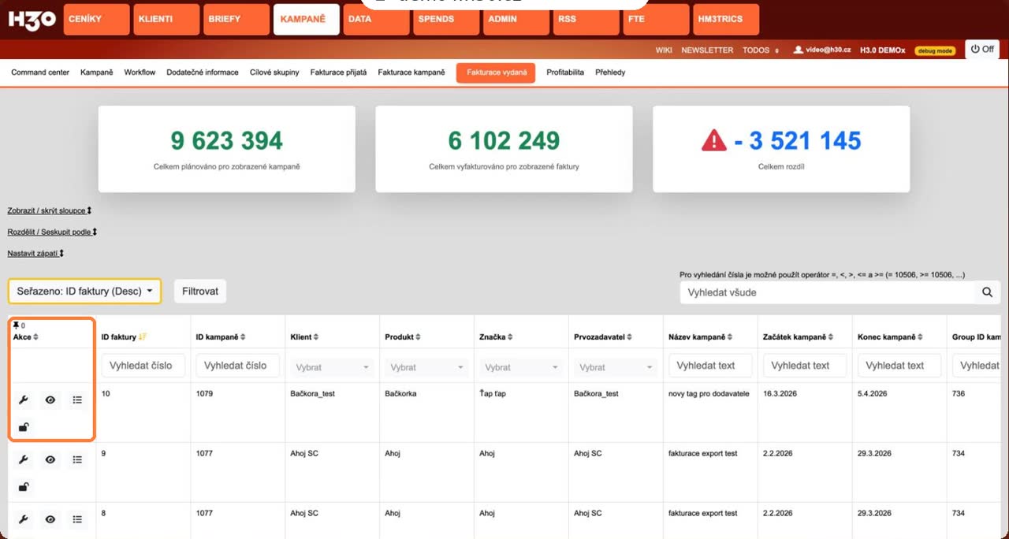Open the Klient Vybrat filter dropdown
Image resolution: width=1009 pixels, height=539 pixels.
(x=332, y=367)
